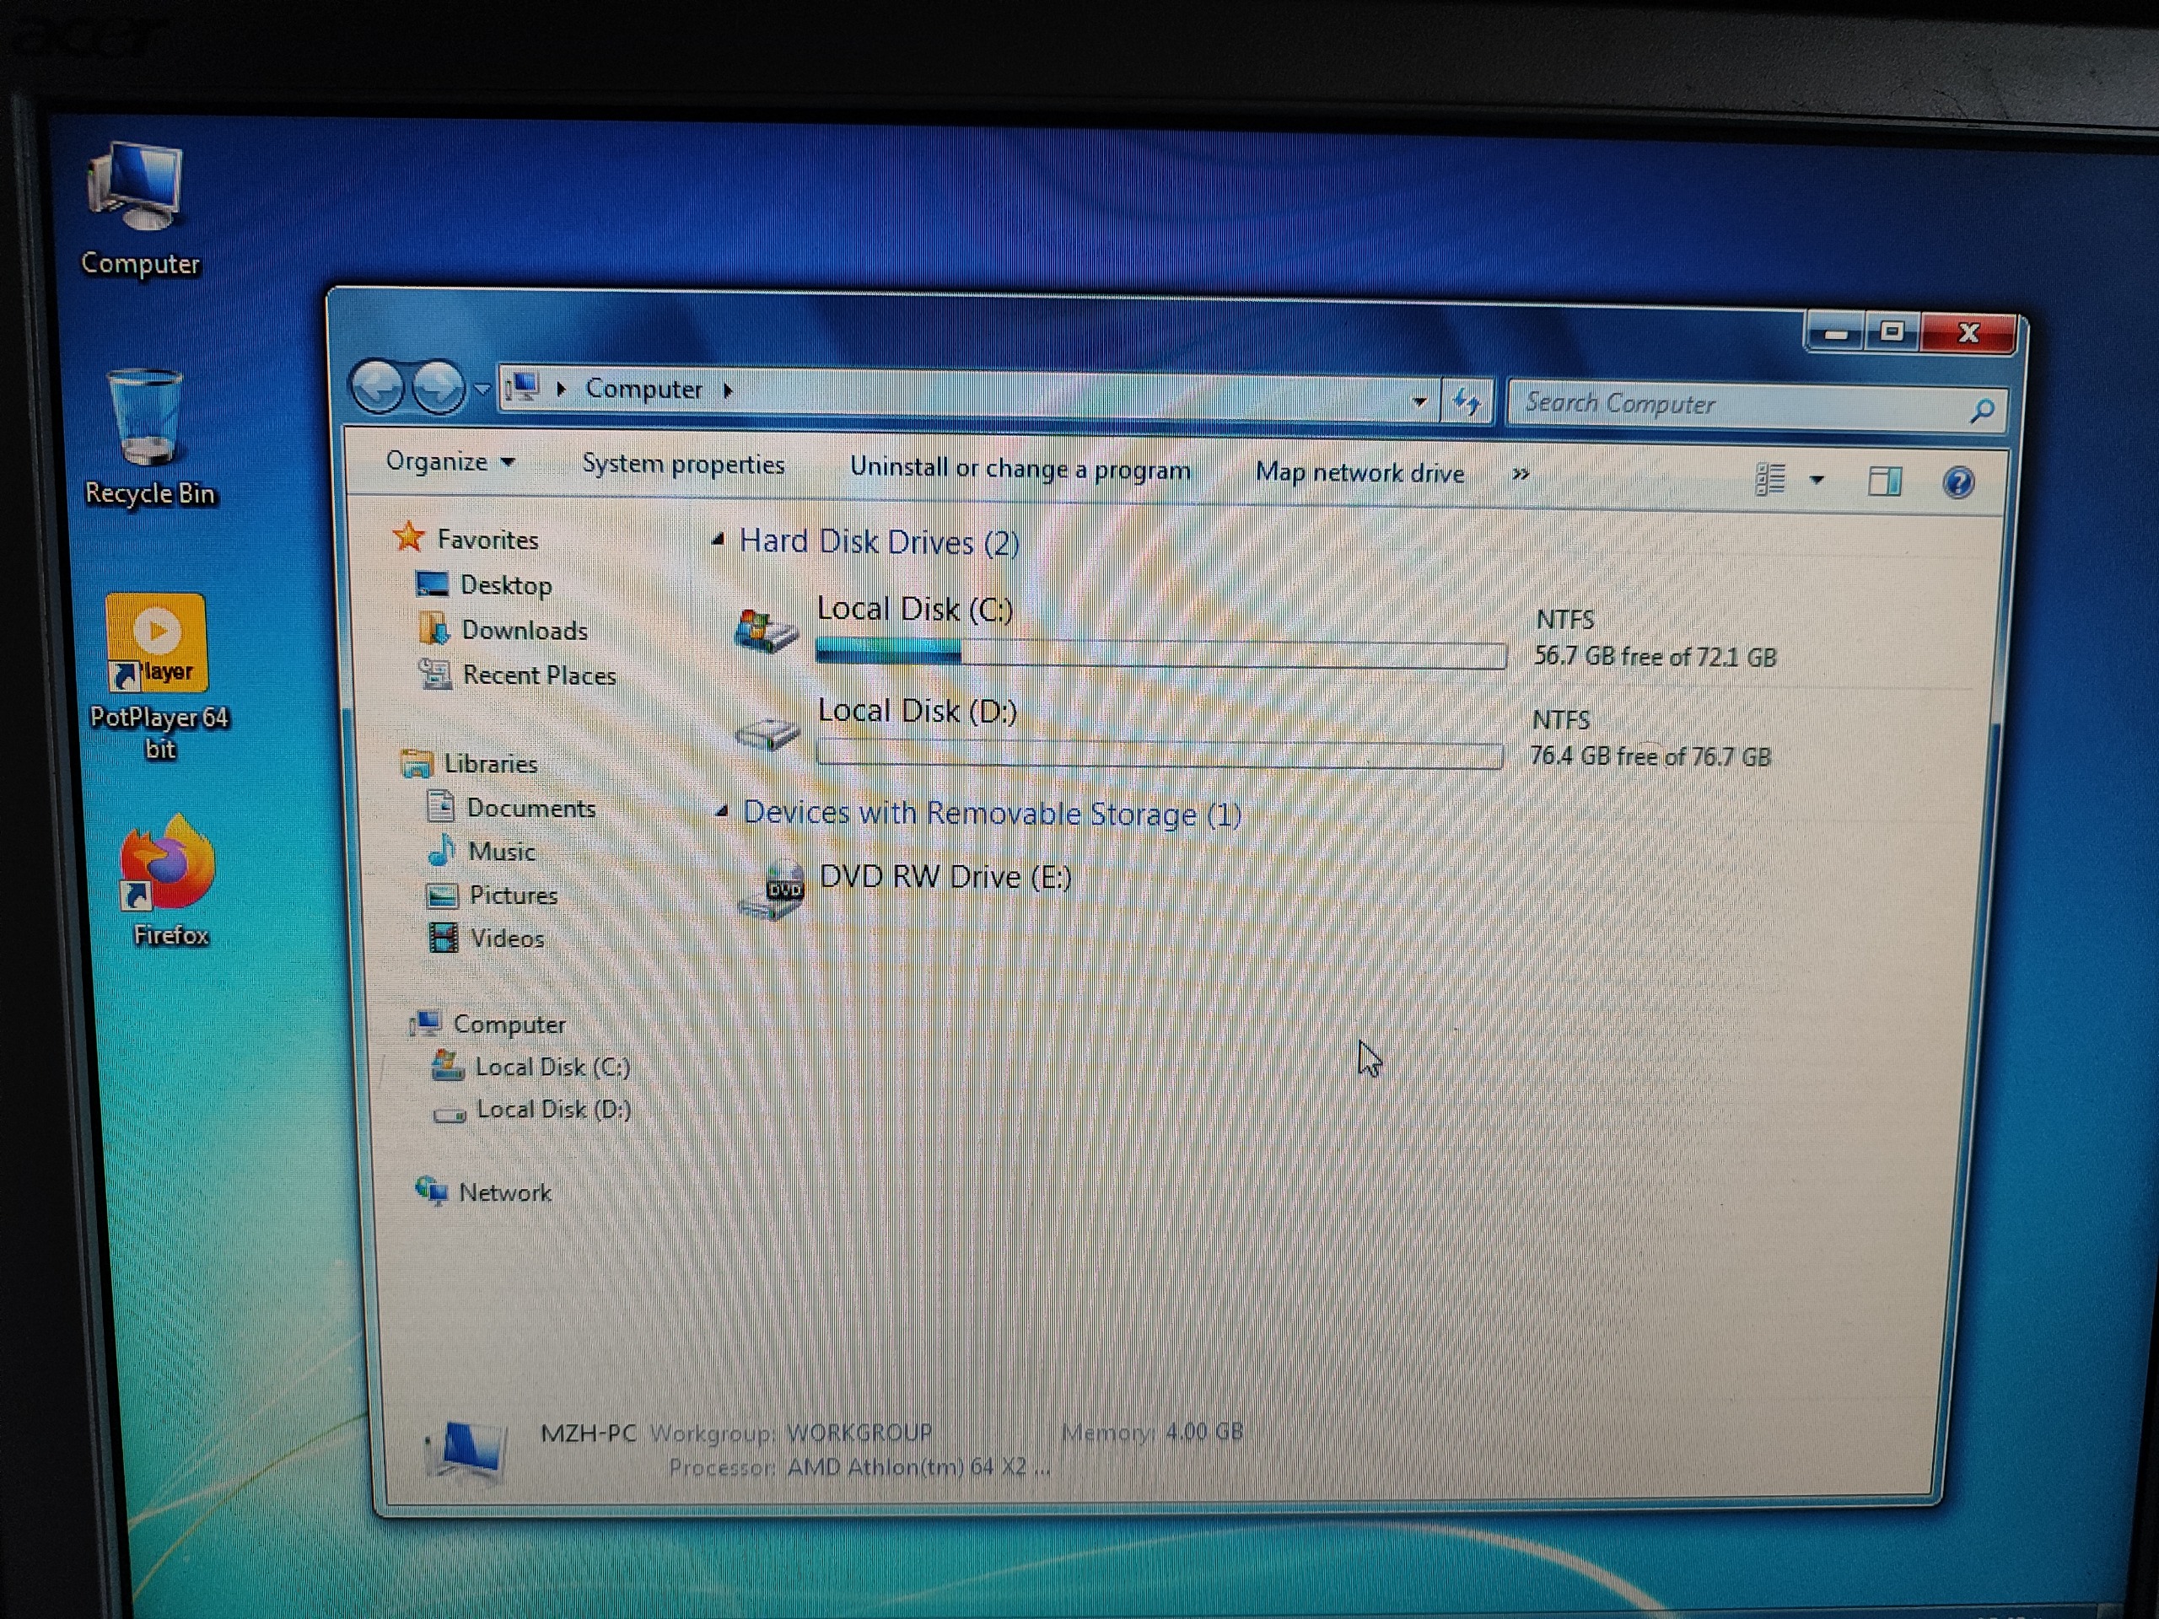Select DVD RW Drive (E:)

[944, 877]
